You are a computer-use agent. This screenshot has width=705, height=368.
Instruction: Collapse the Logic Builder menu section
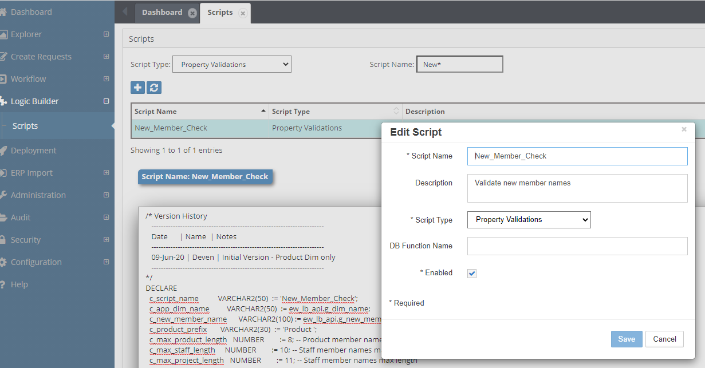[106, 101]
